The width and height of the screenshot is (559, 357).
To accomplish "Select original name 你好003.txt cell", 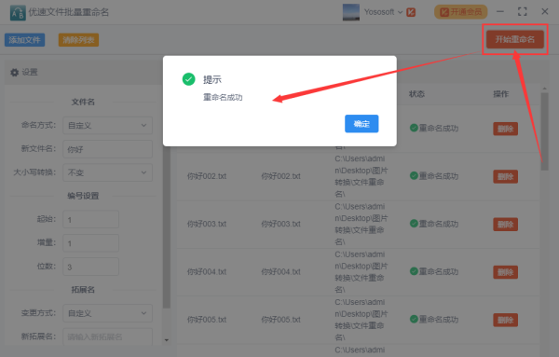I will pos(207,224).
